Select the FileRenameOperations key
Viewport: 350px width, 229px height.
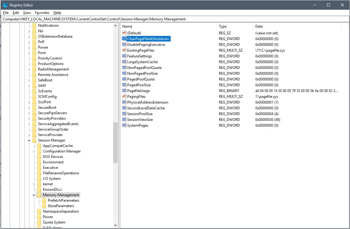coord(61,173)
